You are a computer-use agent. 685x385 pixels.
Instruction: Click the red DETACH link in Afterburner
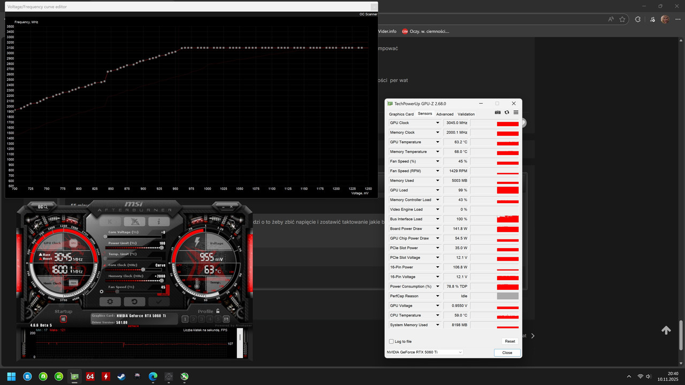pyautogui.click(x=133, y=326)
